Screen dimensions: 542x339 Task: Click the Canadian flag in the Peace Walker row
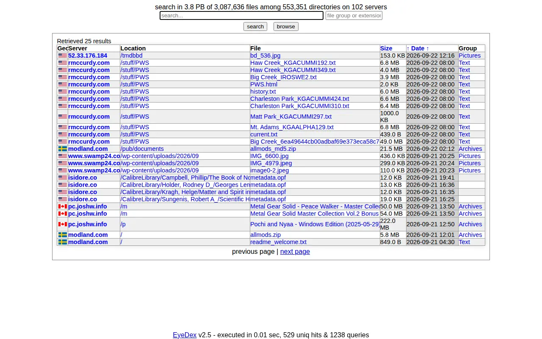[x=63, y=206]
